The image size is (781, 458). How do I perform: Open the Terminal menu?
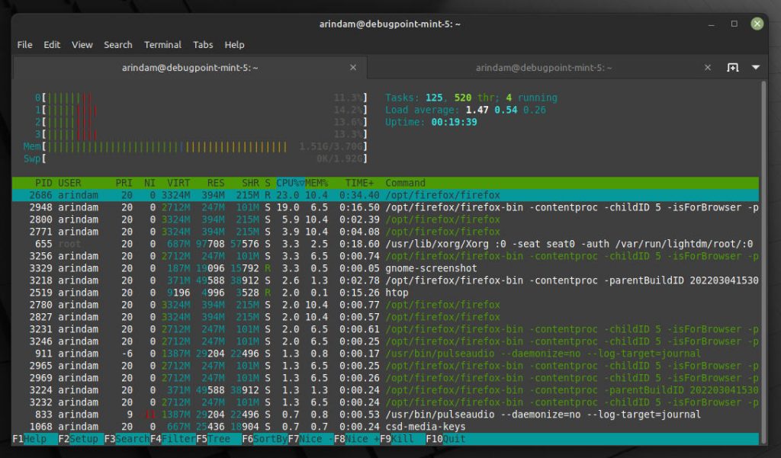162,45
